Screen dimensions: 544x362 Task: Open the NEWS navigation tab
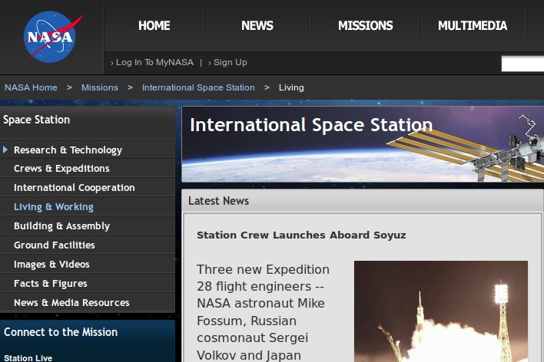(257, 25)
